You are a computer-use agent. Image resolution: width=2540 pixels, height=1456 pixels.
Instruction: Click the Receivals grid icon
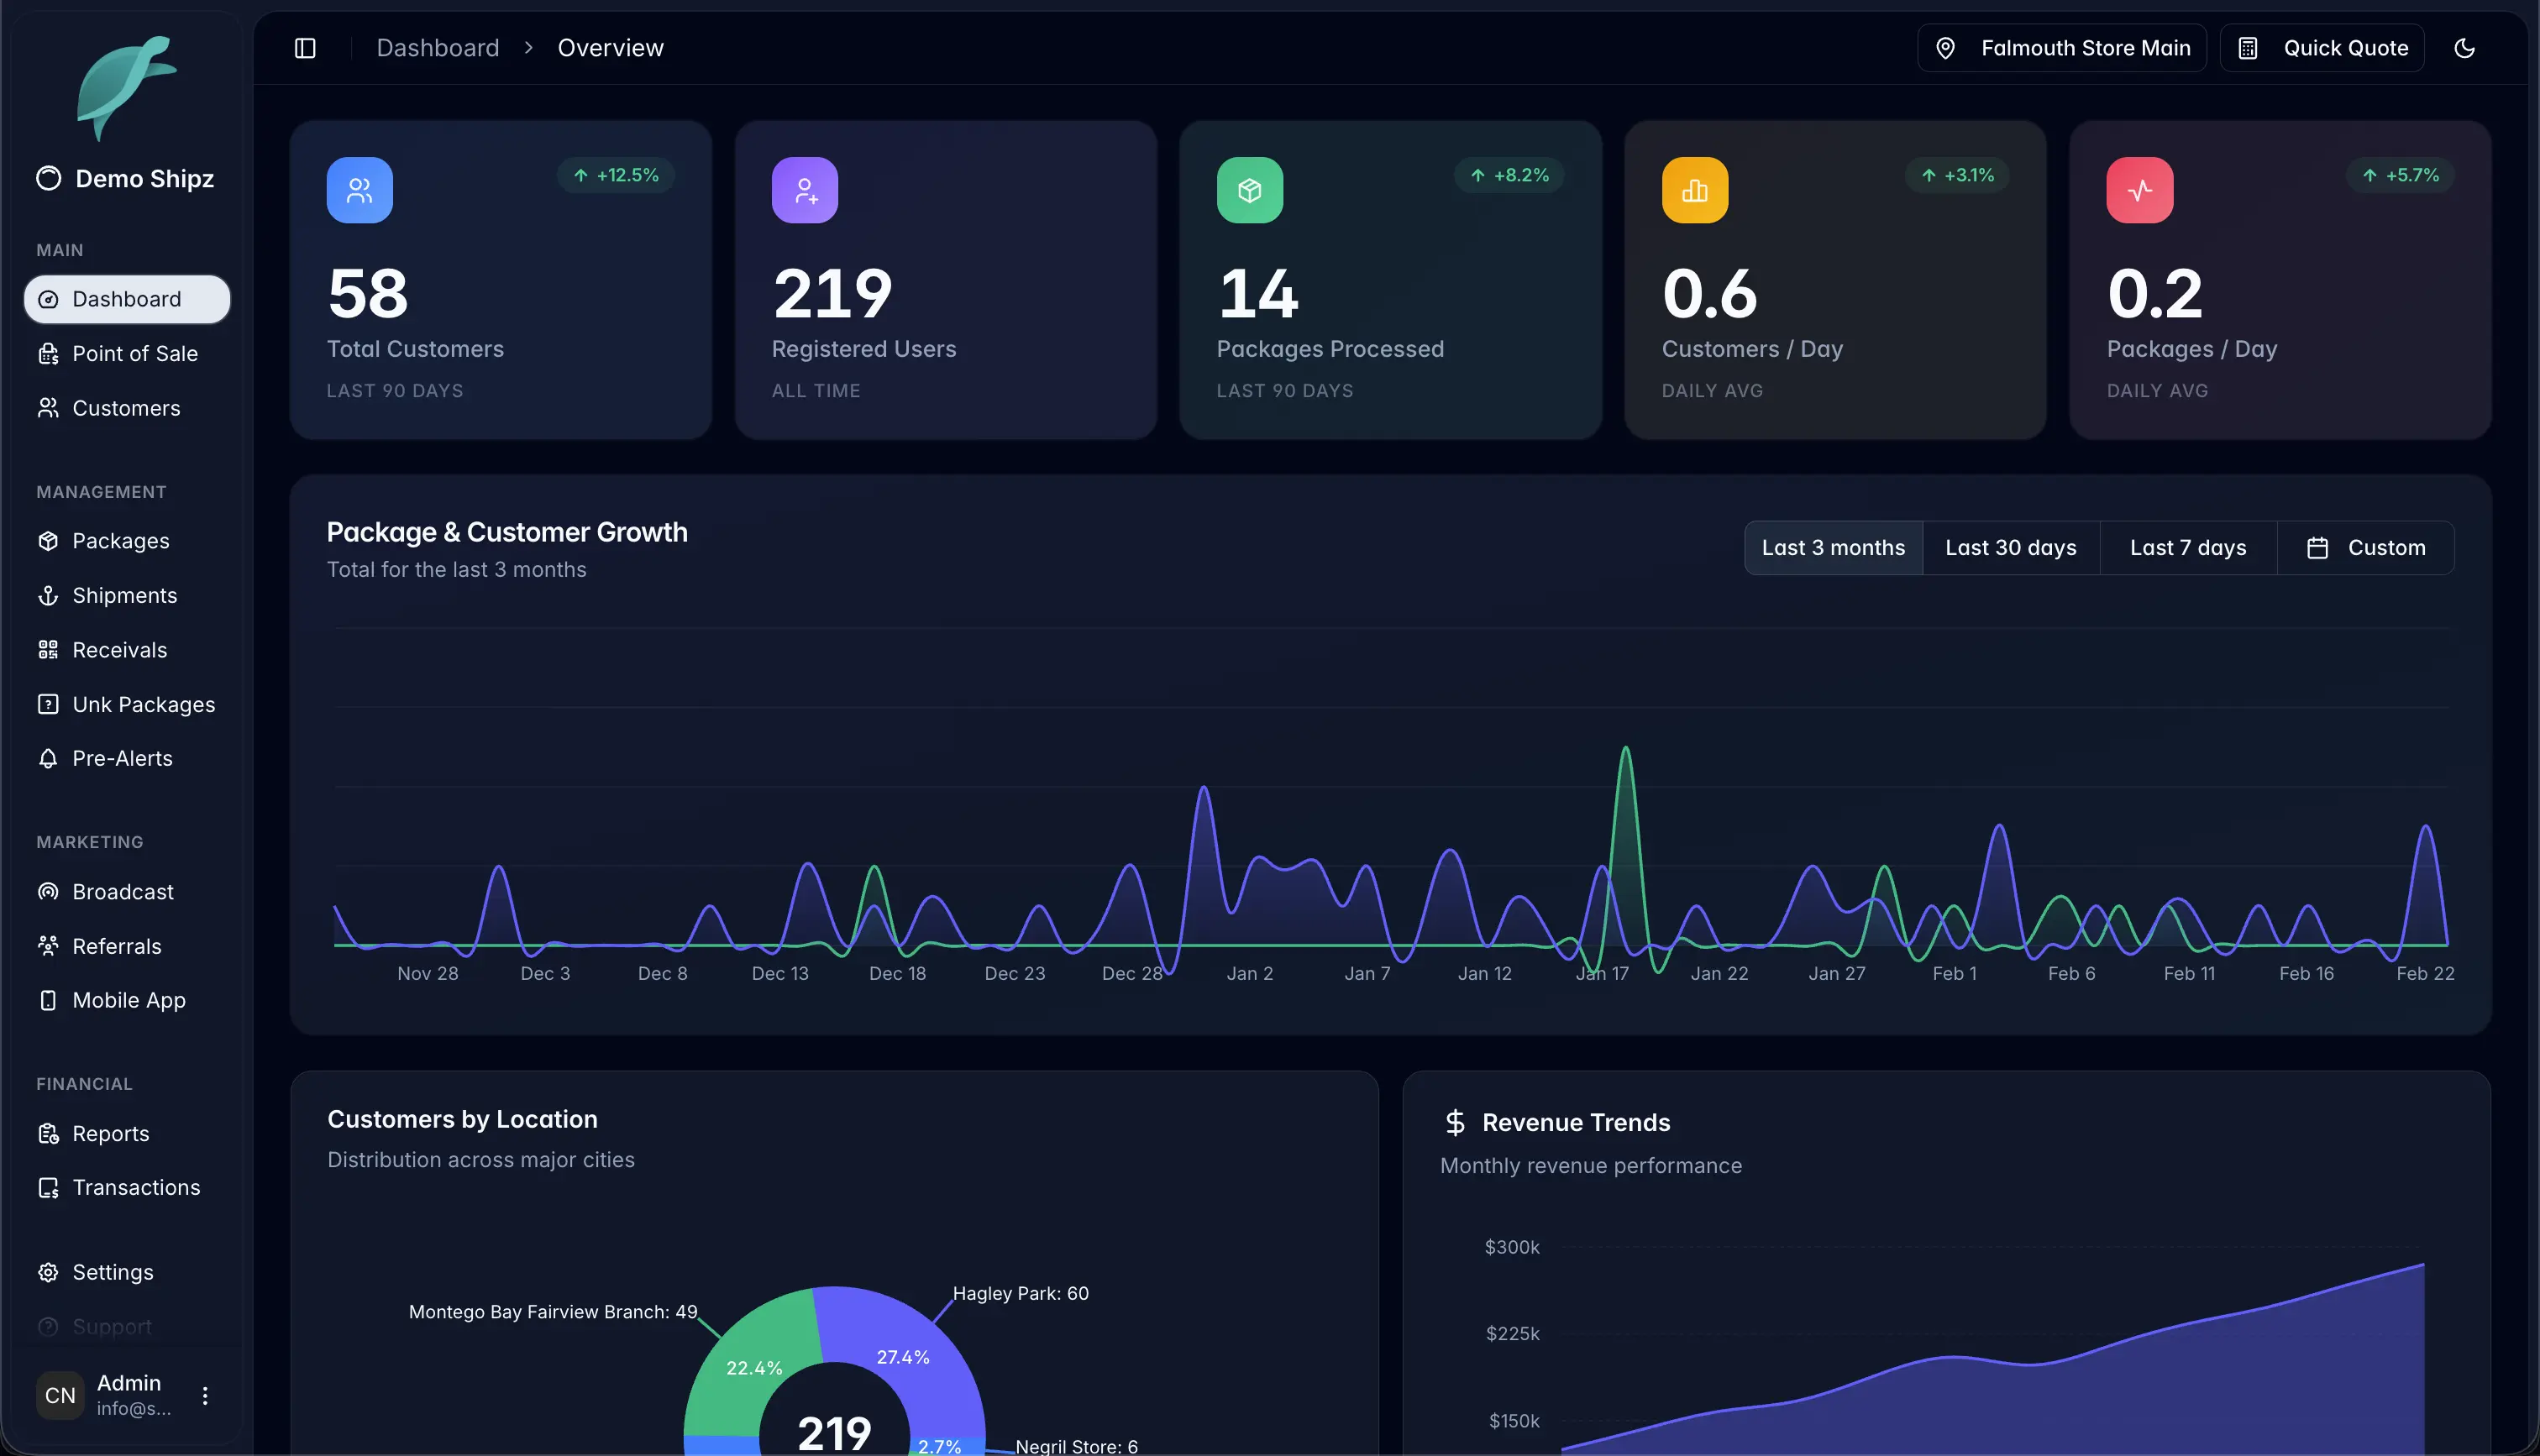[48, 649]
